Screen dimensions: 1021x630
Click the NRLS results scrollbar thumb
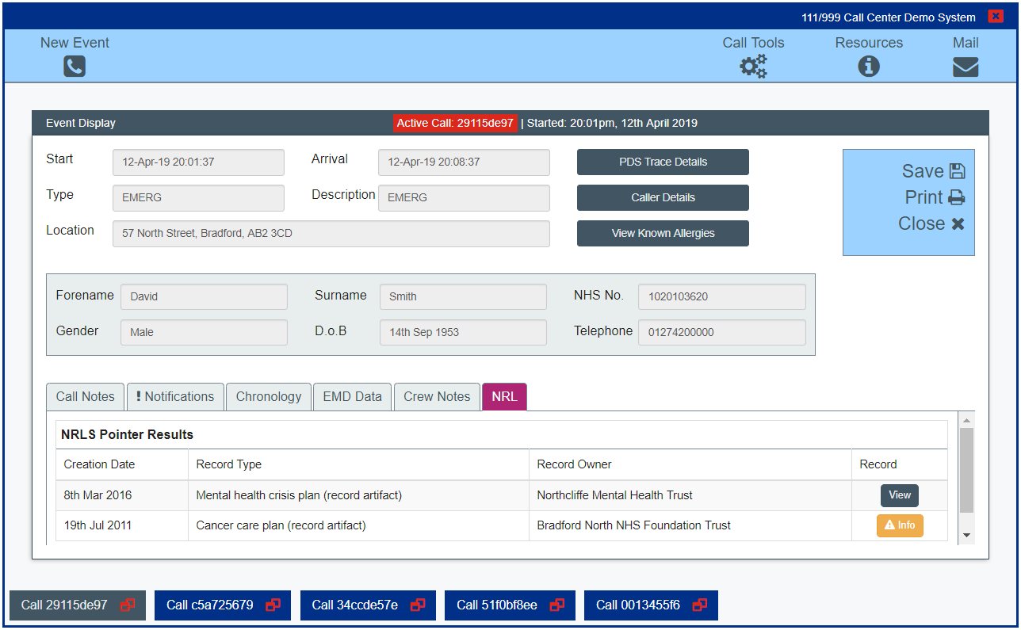[x=966, y=471]
